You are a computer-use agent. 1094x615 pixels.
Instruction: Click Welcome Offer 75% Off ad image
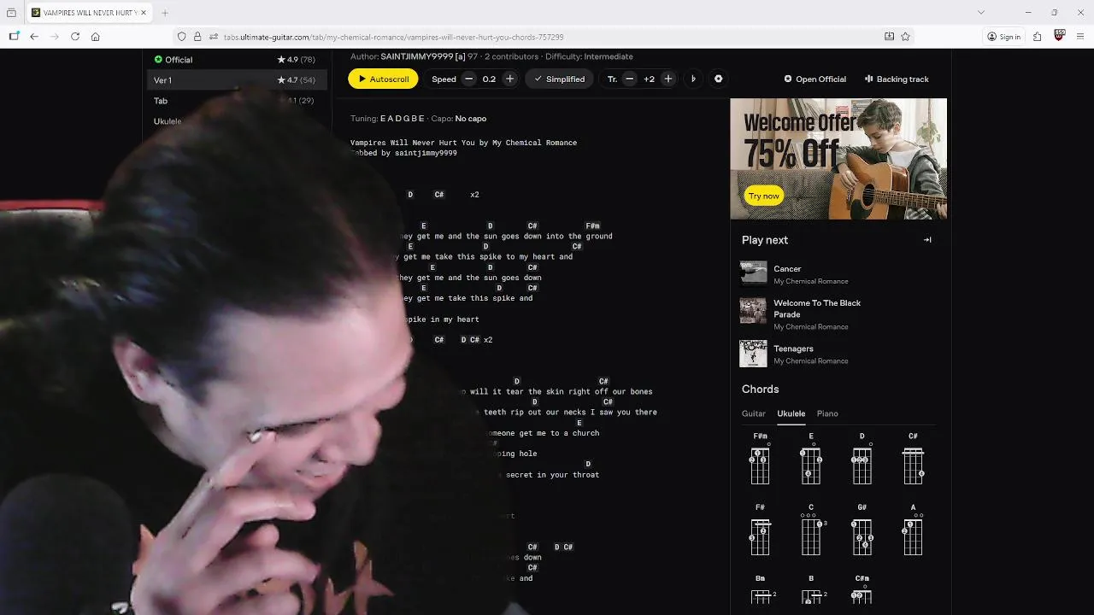tap(838, 159)
